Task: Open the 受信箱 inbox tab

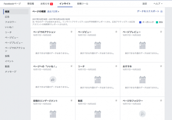Action: (31, 4)
